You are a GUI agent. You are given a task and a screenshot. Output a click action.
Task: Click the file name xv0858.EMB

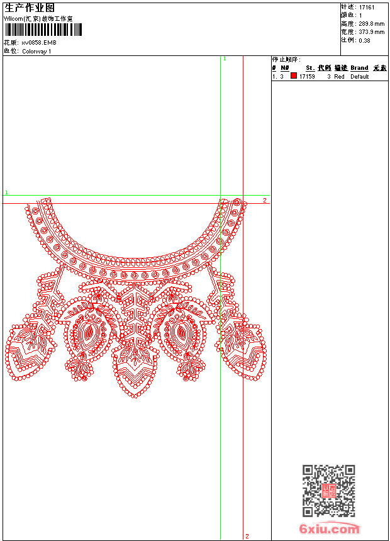[38, 43]
